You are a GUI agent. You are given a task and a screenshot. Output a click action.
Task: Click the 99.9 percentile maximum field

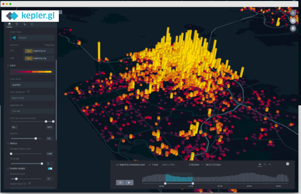tap(50, 127)
